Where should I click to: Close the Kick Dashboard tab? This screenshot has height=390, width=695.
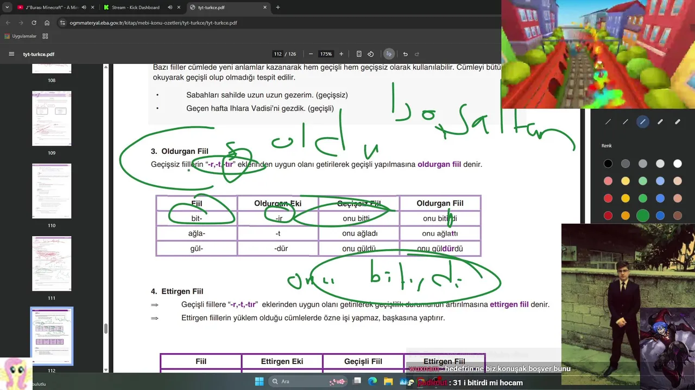pos(179,8)
